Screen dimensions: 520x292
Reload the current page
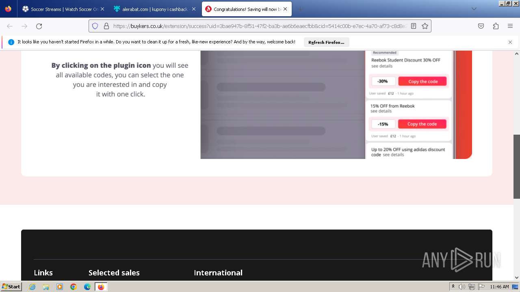39,26
